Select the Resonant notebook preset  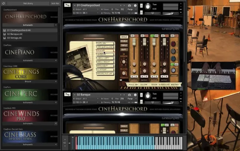click(x=105, y=66)
